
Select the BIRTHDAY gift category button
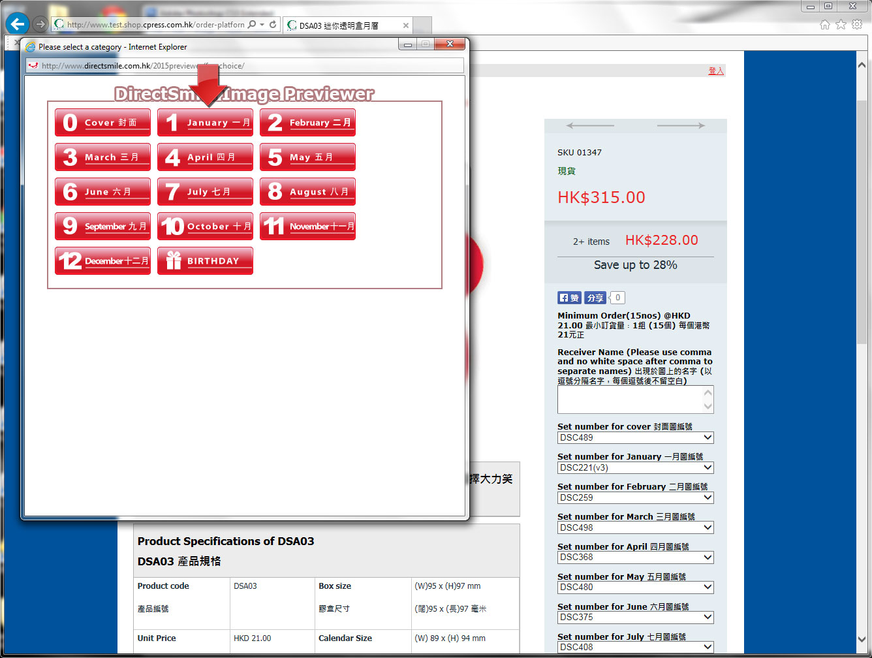coord(205,260)
